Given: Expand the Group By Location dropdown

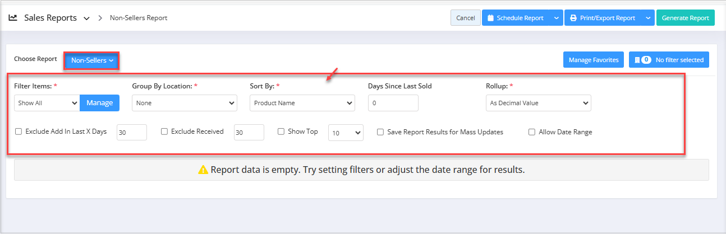Looking at the screenshot, I should pyautogui.click(x=185, y=103).
